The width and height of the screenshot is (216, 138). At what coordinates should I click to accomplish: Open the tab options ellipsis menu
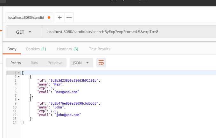click(x=69, y=17)
